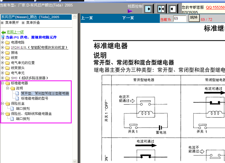Click the 菜单展开 list icon
This screenshot has height=163, width=225.
2,23
